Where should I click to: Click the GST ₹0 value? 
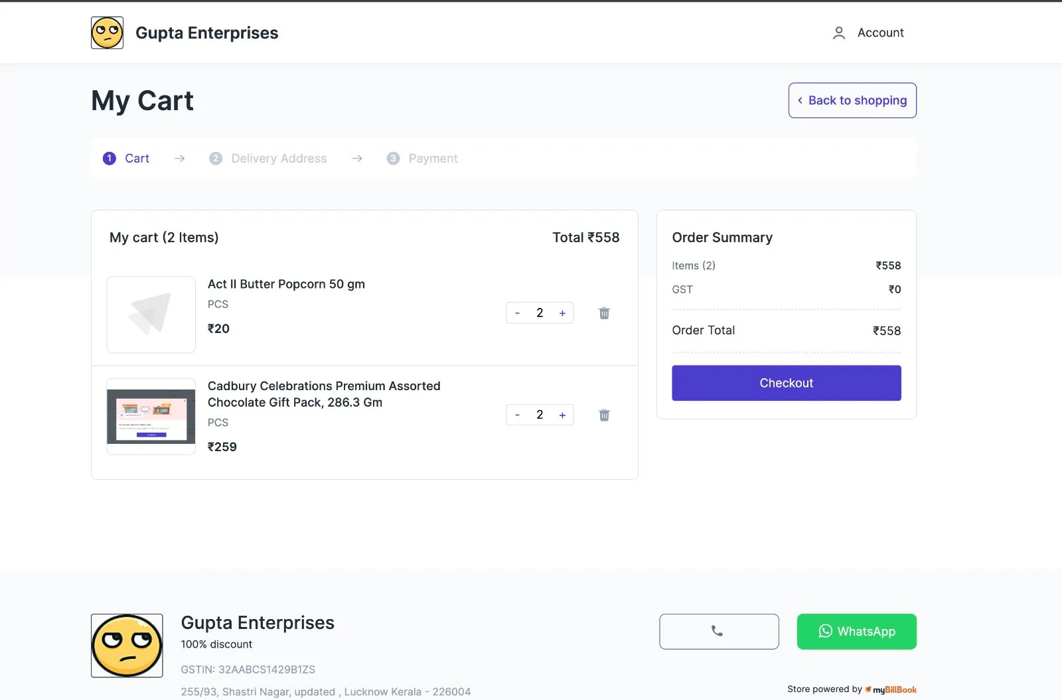[x=895, y=289]
